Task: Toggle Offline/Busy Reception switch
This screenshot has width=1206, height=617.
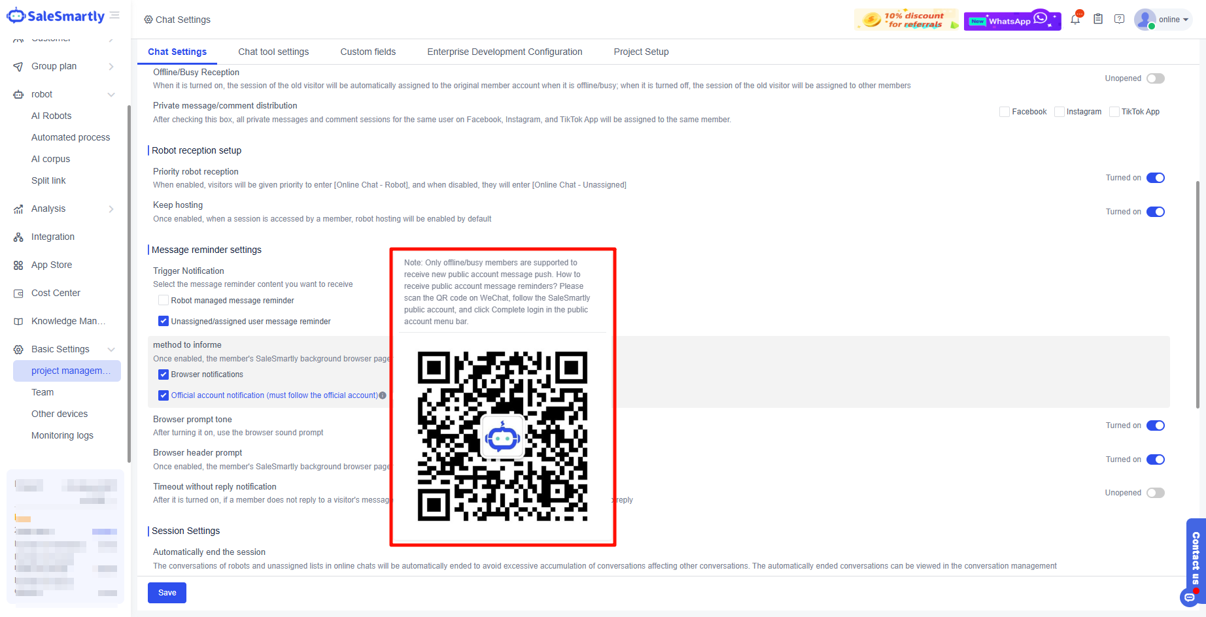Action: point(1156,78)
